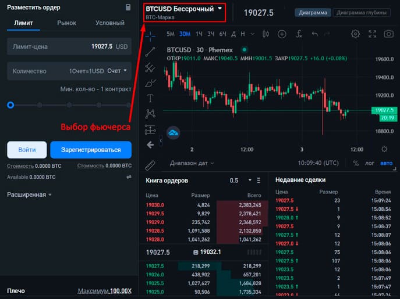400x299 pixels.
Task: Select the brush drawing tool
Action: [150, 83]
